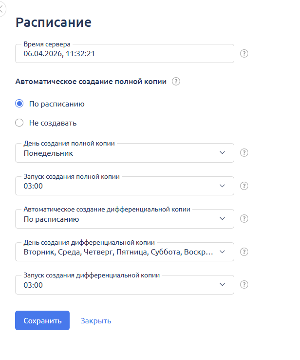Viewport: 300px width, 360px height.
Task: Click the "Не создавать" radio label text
Action: click(53, 123)
